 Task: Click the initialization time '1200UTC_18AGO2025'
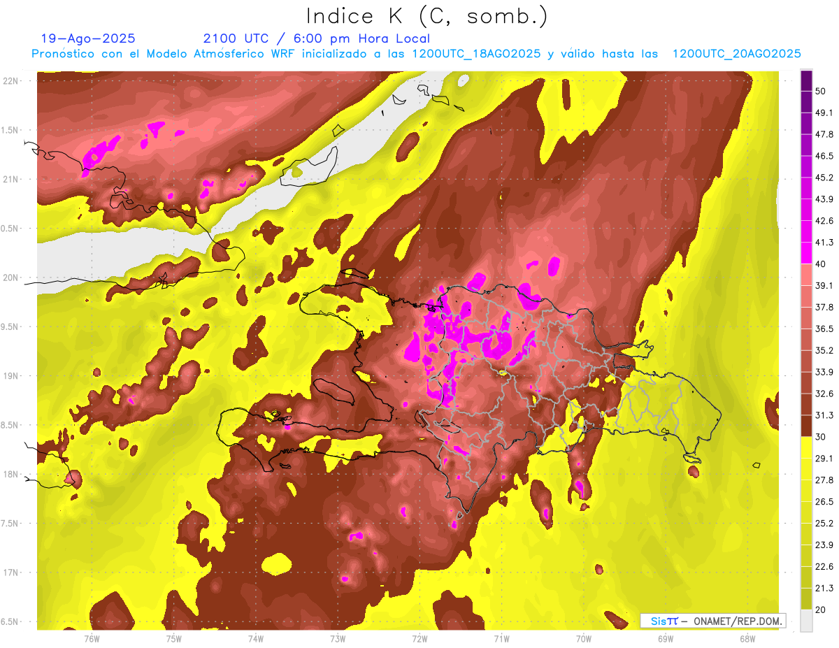(477, 54)
